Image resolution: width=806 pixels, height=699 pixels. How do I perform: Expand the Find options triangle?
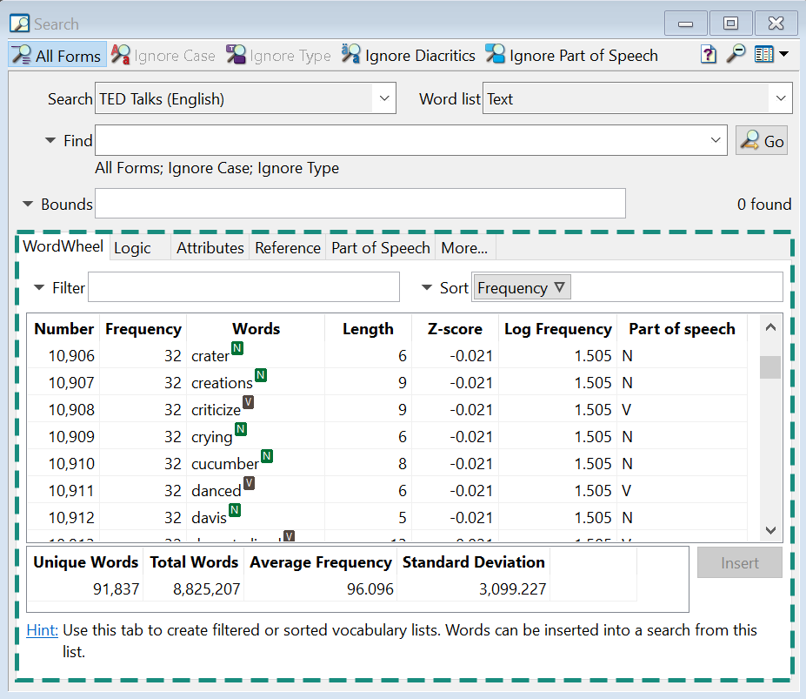click(50, 140)
